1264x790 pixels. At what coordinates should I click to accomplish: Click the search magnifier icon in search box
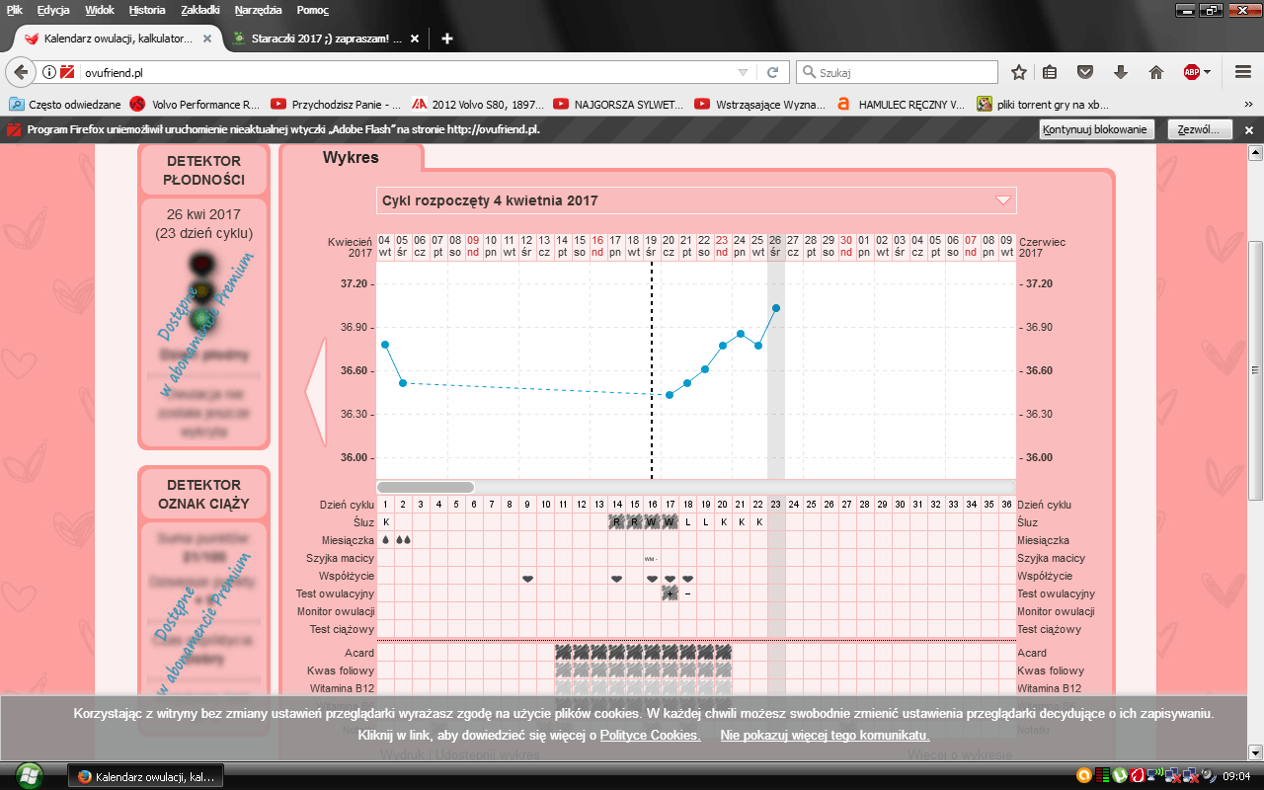pos(809,72)
